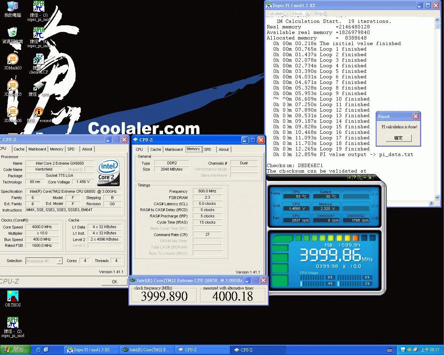Open super_pi_mod shortcut (4) on desktop
Image resolution: width=444 pixels, height=355 pixels.
39,37
